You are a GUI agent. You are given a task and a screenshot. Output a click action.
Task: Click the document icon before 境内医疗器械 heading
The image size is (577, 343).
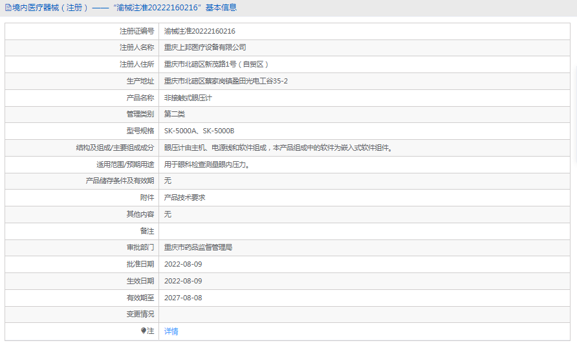coord(8,8)
